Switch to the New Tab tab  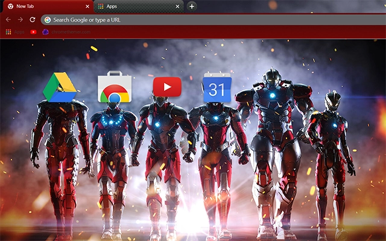pos(48,7)
